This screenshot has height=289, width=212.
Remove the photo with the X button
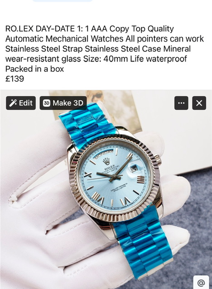(199, 103)
